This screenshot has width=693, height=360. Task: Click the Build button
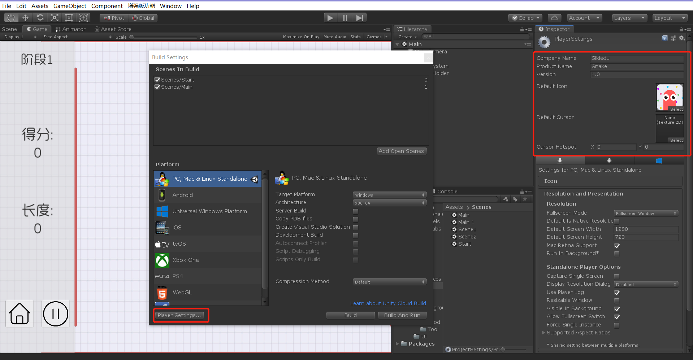350,315
